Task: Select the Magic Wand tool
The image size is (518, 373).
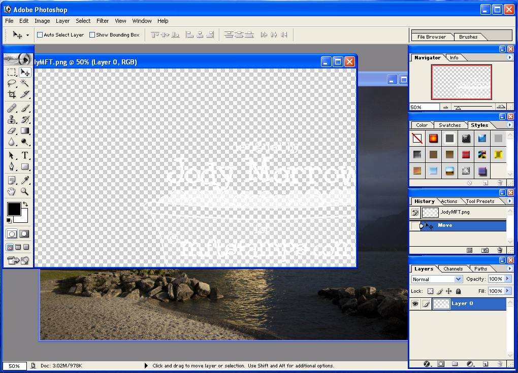Action: (25, 83)
